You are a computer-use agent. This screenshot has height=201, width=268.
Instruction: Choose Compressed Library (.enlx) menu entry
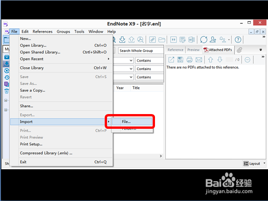[61, 153]
